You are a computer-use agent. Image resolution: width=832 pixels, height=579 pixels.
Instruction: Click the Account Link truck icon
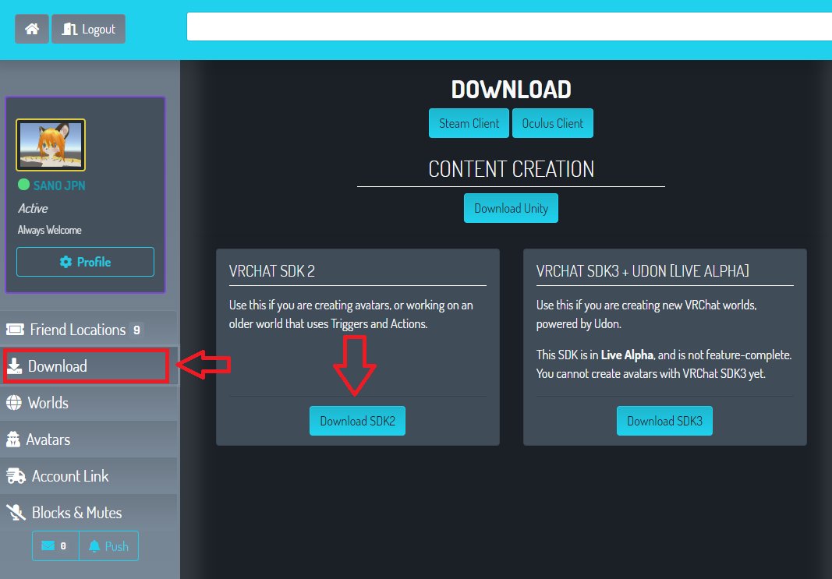point(16,476)
